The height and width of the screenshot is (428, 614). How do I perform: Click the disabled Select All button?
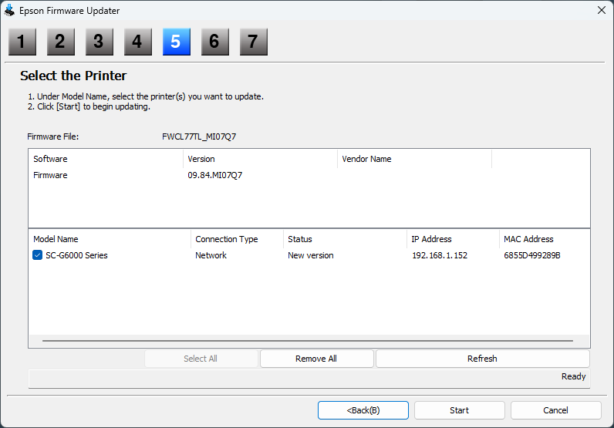(x=201, y=359)
